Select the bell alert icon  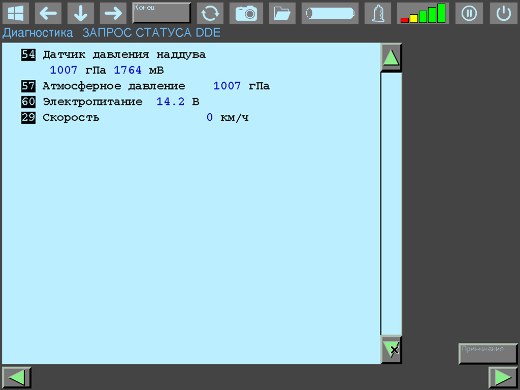click(x=377, y=13)
